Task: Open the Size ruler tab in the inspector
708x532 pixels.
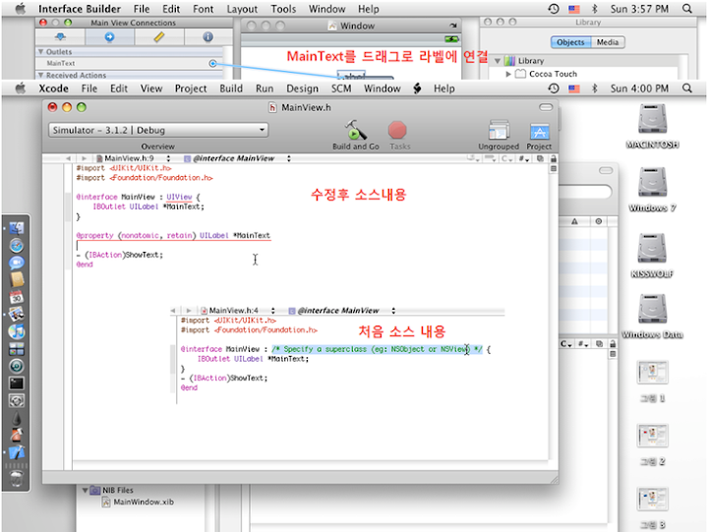Action: tap(159, 37)
